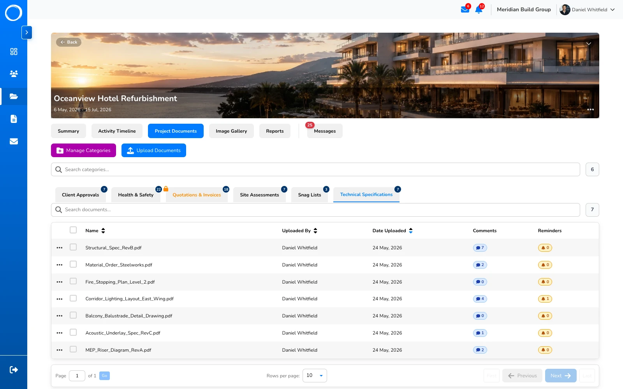Select the Balcony_Balustrade_Detail_Drawing.pdf checkbox
623x389 pixels.
click(73, 315)
